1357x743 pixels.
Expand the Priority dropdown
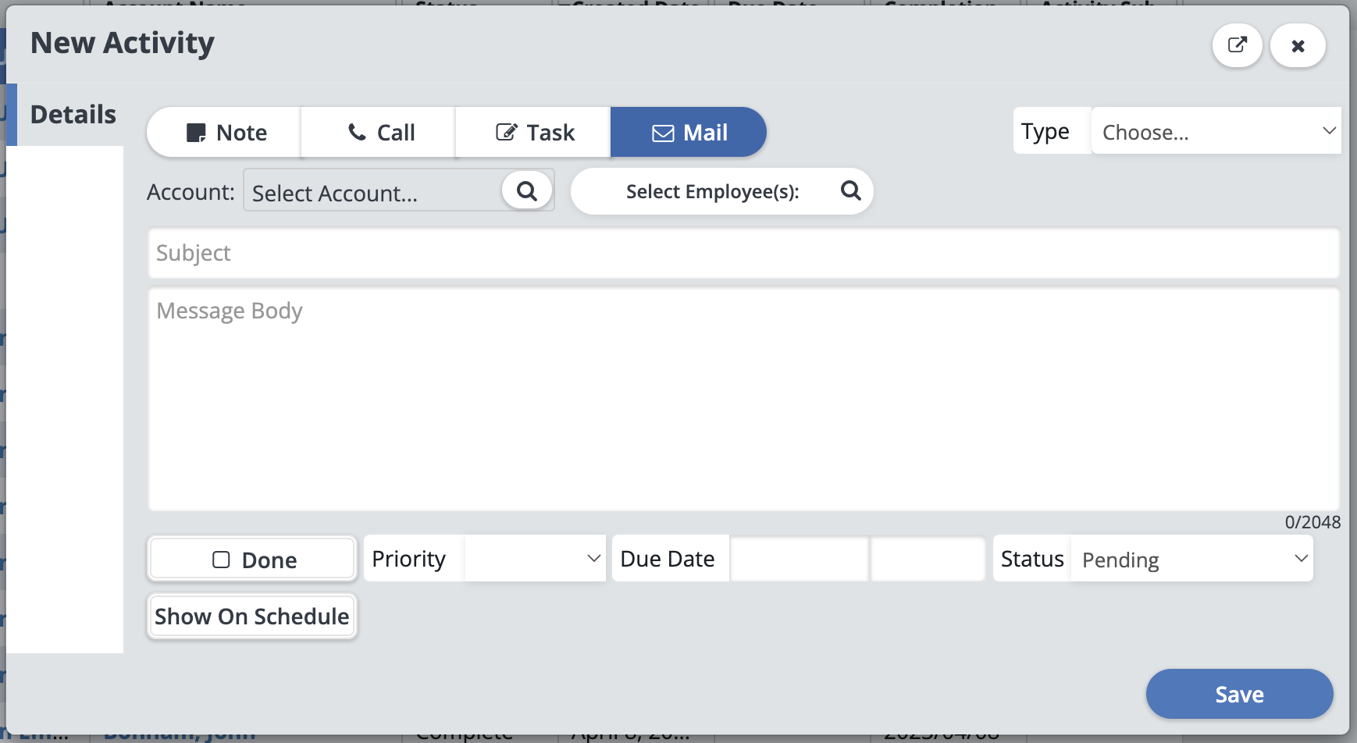(535, 559)
